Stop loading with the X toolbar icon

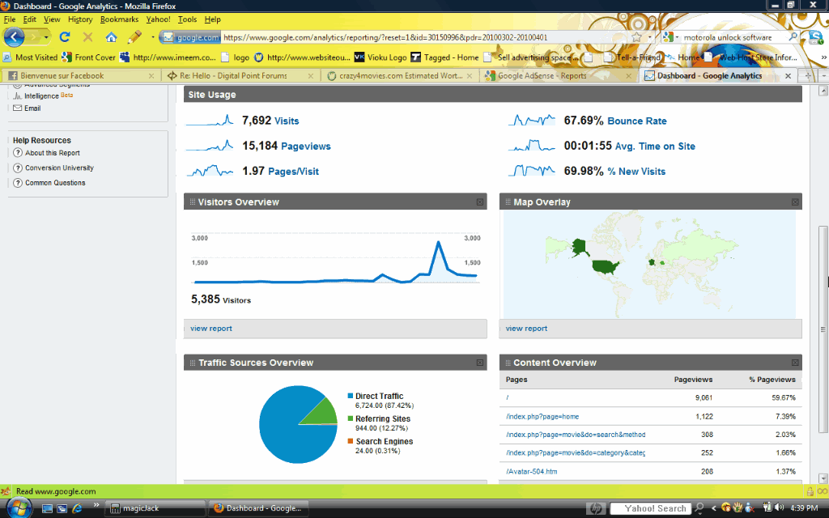pos(87,37)
